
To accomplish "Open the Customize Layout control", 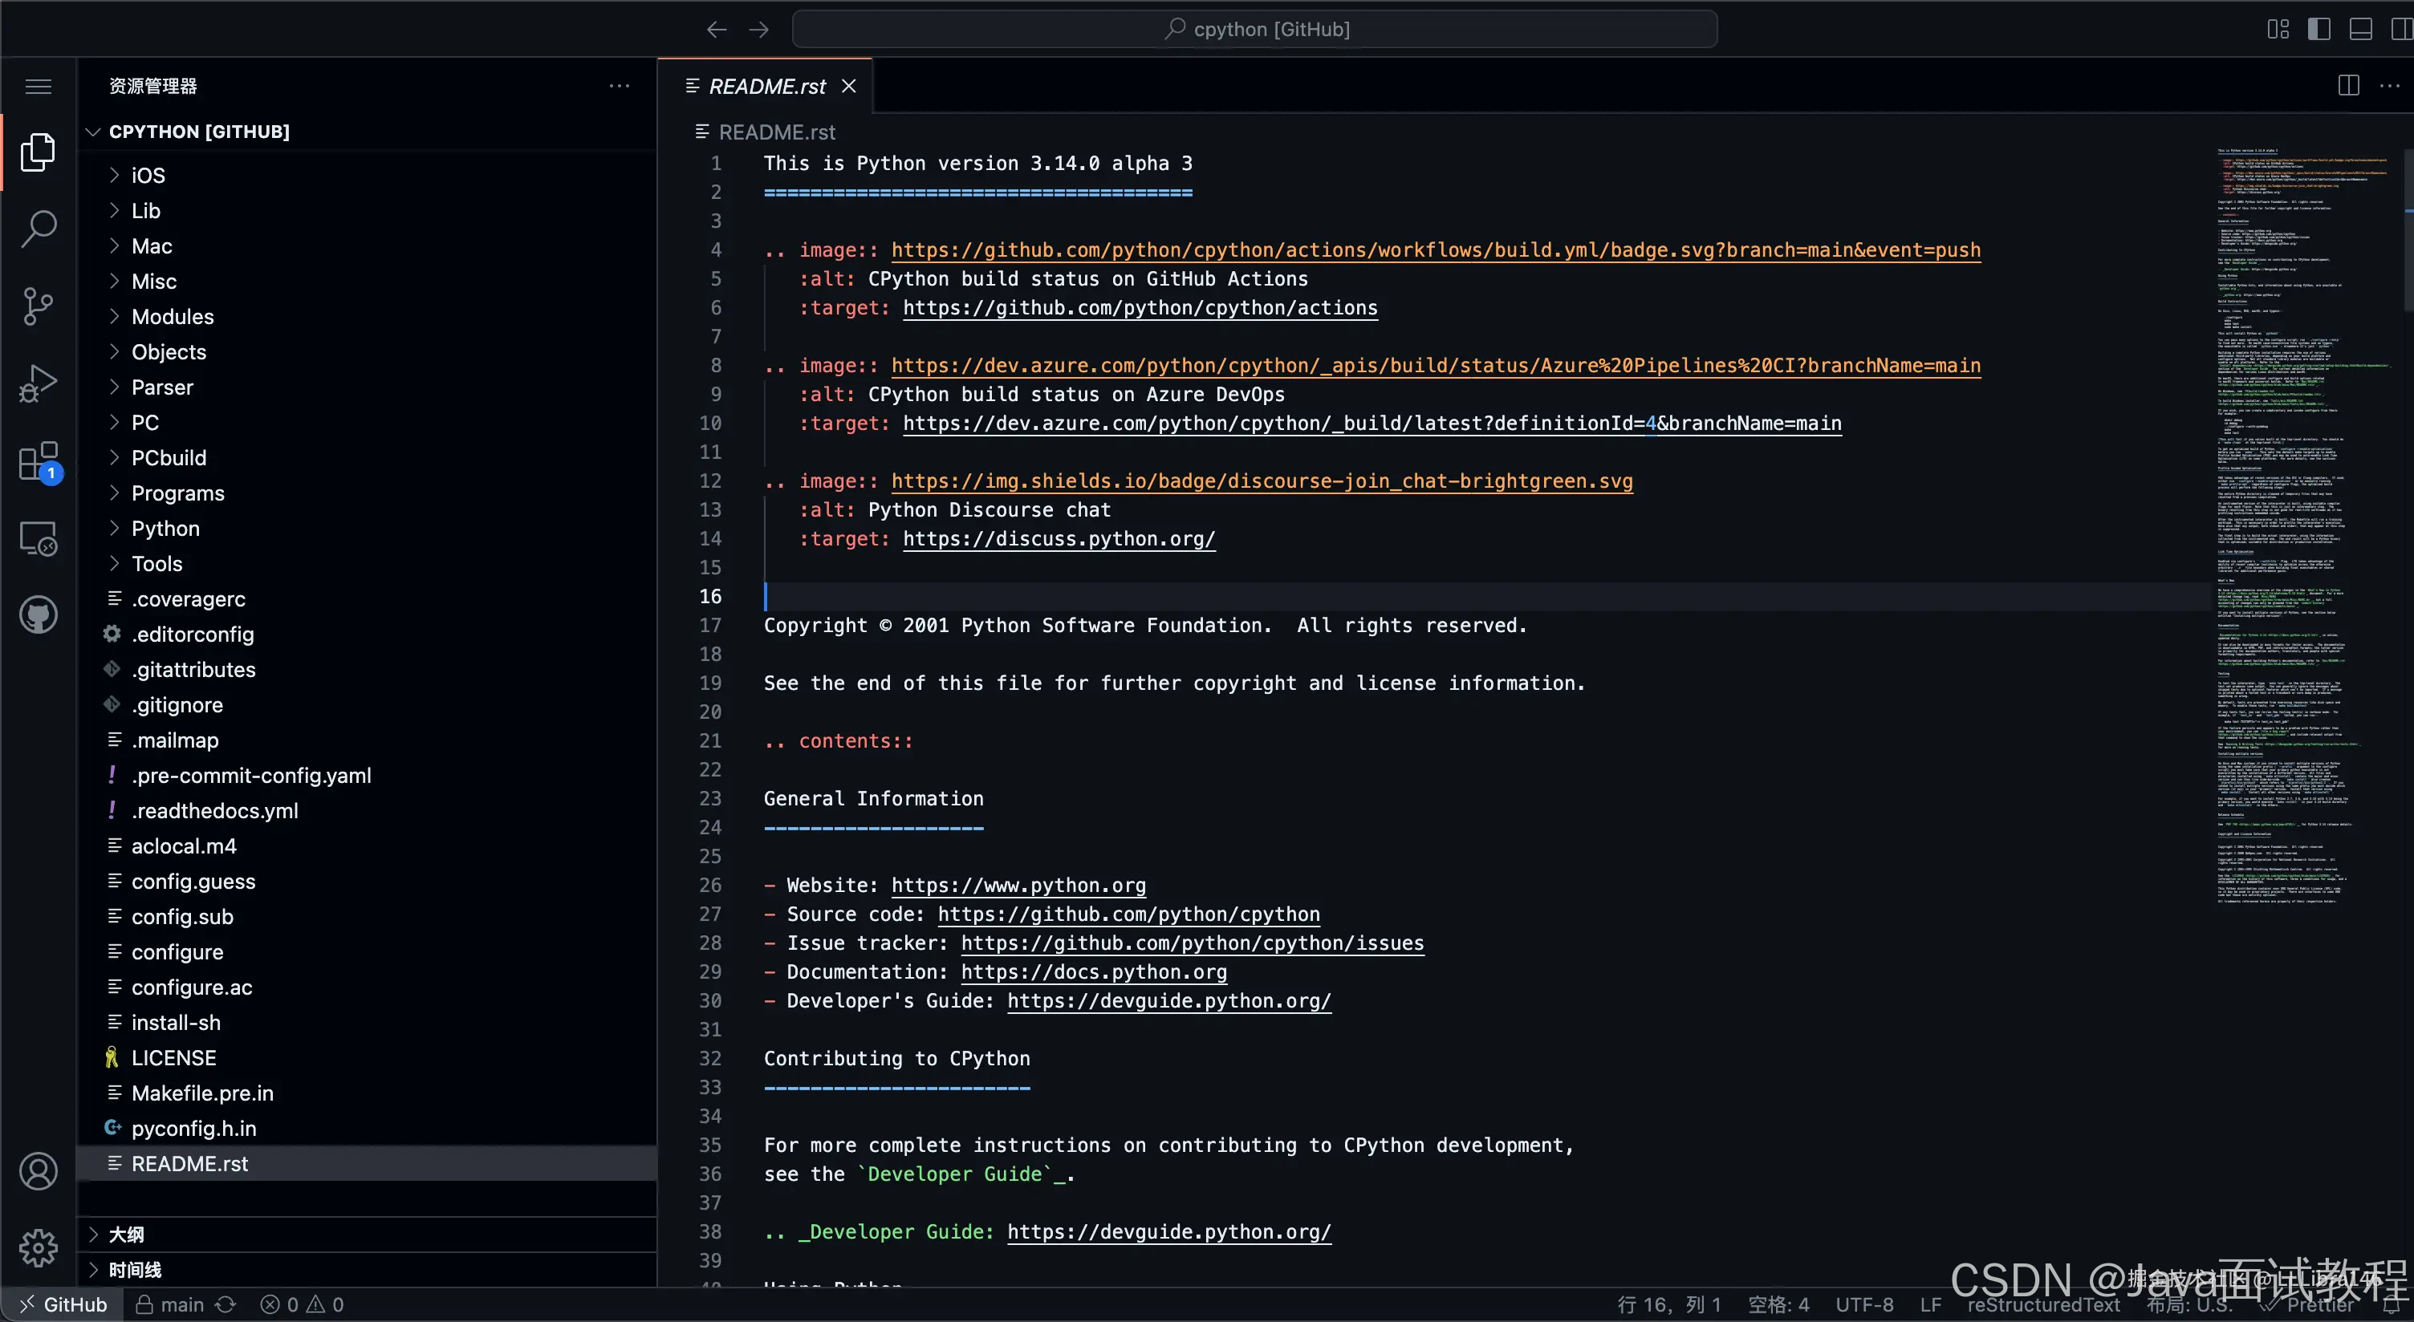I will coord(2278,29).
